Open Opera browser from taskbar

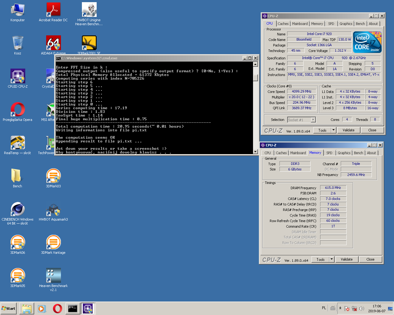click(x=57, y=309)
